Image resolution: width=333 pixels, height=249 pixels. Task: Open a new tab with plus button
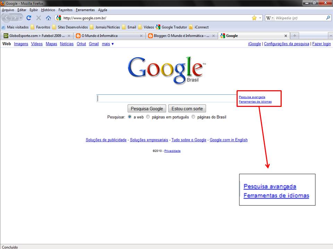pyautogui.click(x=294, y=36)
